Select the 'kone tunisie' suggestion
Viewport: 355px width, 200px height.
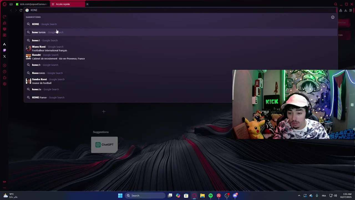click(x=181, y=32)
